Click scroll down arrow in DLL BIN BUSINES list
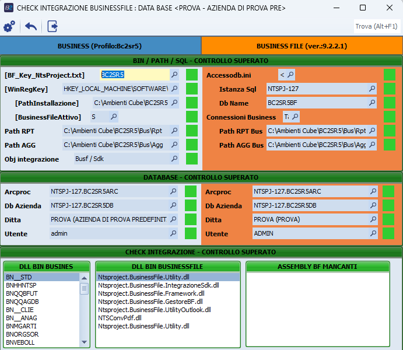Image resolution: width=403 pixels, height=350 pixels. pyautogui.click(x=84, y=342)
